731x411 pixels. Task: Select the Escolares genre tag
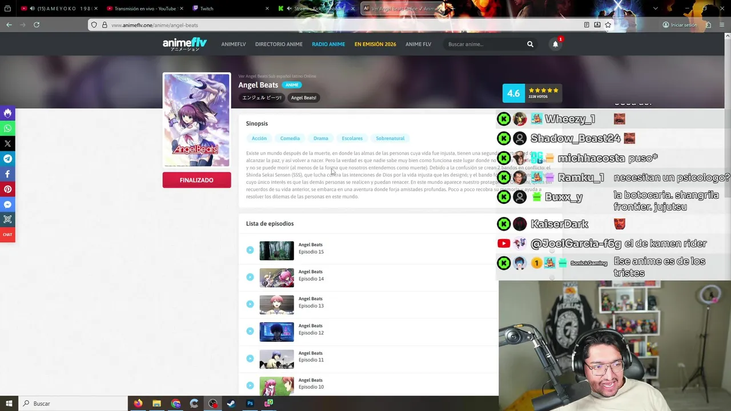352,138
